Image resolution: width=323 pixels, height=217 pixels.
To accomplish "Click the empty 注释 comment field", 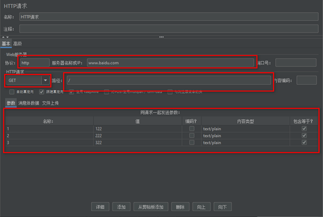I will click(x=169, y=29).
